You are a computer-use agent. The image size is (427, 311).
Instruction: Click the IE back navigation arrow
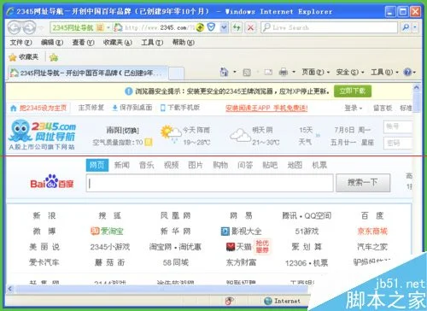[15, 27]
